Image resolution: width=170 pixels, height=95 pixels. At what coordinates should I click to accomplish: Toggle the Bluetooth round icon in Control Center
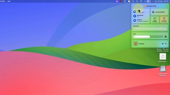click(x=135, y=16)
